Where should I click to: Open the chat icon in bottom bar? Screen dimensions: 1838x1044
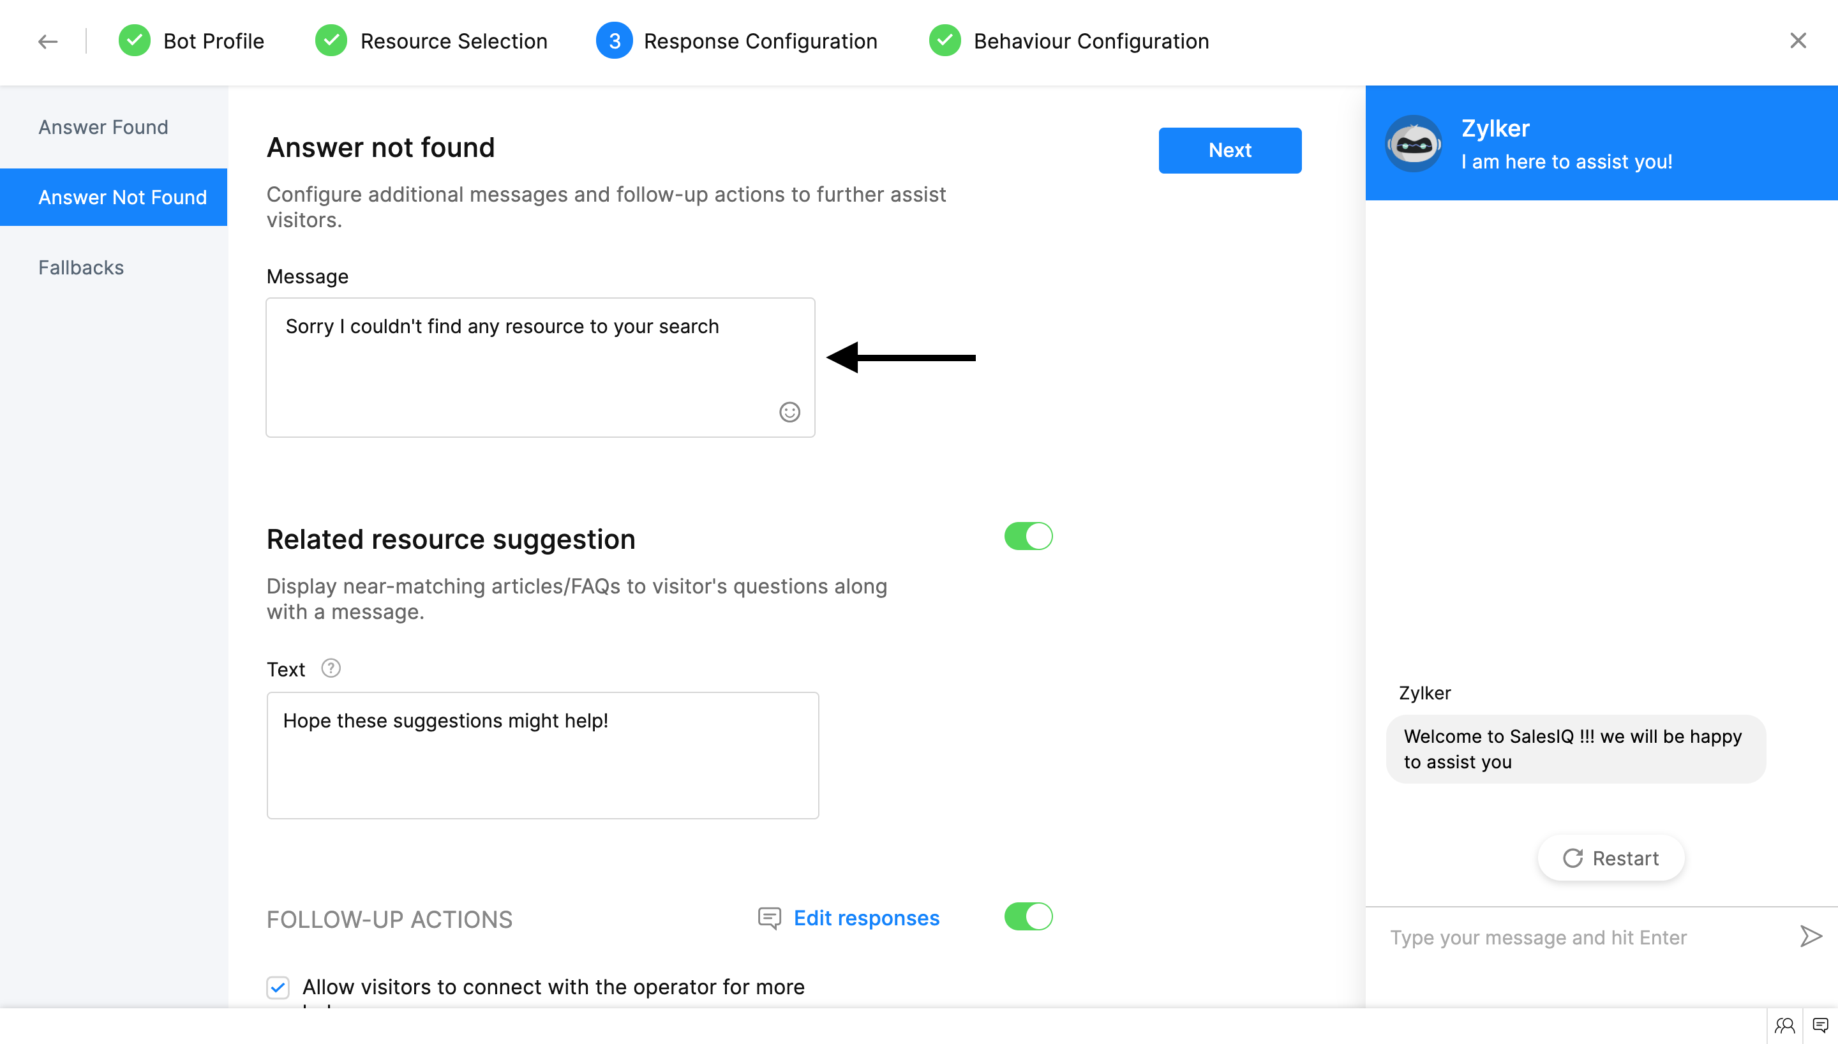pos(1820,1025)
